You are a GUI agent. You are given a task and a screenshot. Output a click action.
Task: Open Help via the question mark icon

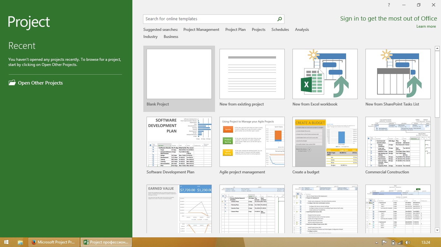389,5
